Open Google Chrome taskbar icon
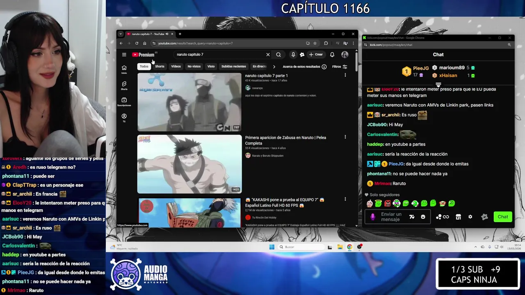Screen dimensions: 525x295 click(x=349, y=247)
